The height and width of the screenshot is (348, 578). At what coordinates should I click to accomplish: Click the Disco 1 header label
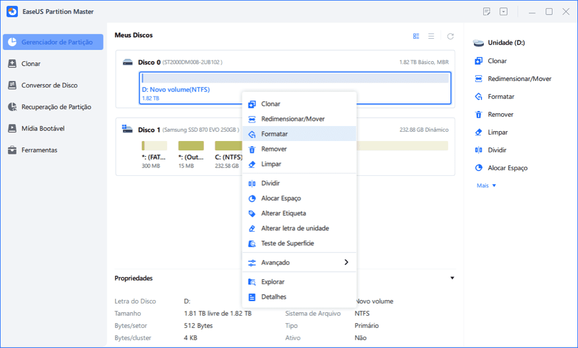149,129
